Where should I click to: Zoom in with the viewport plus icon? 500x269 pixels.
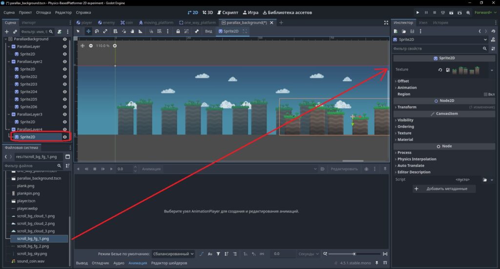pos(115,46)
